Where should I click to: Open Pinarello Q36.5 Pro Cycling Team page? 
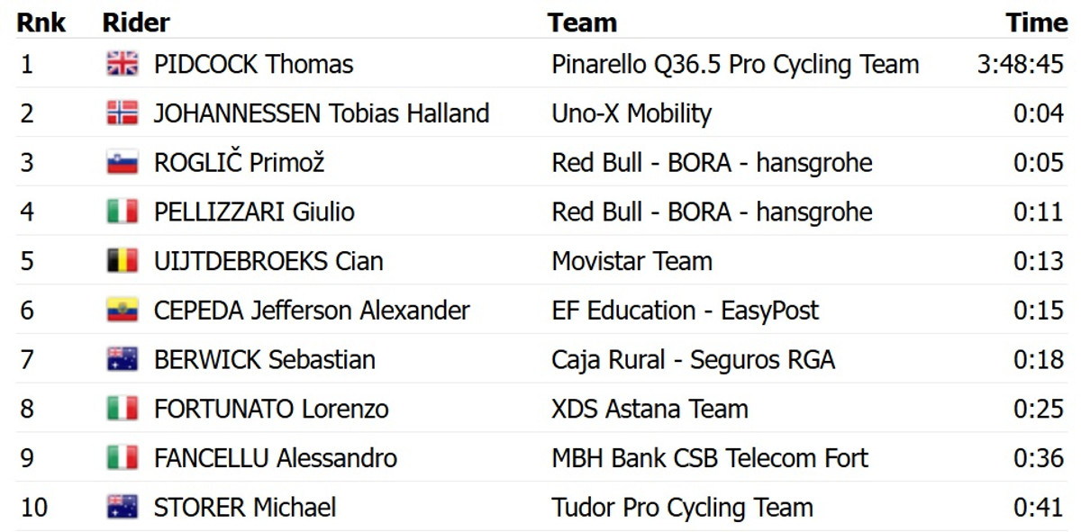click(x=735, y=65)
